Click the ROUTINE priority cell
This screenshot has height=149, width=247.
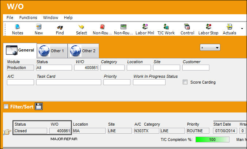(198, 131)
